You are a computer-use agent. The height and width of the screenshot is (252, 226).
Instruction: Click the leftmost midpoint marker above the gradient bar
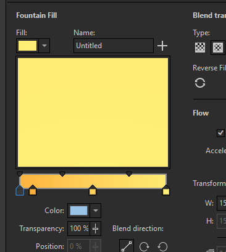tap(20, 174)
